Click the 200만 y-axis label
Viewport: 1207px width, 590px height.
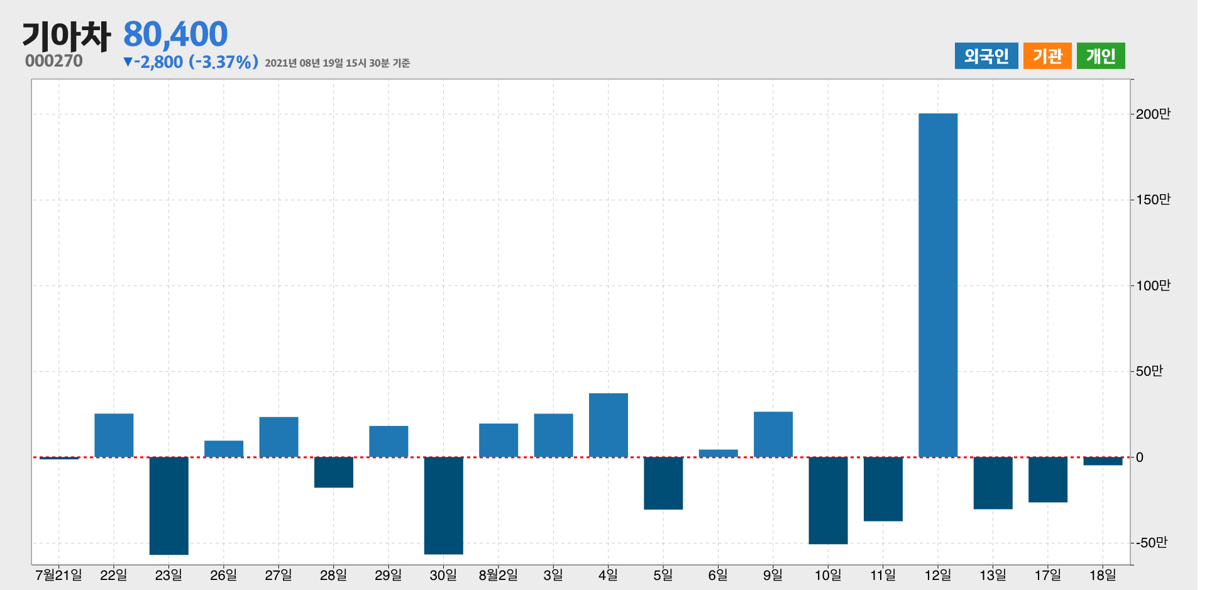pyautogui.click(x=1153, y=114)
